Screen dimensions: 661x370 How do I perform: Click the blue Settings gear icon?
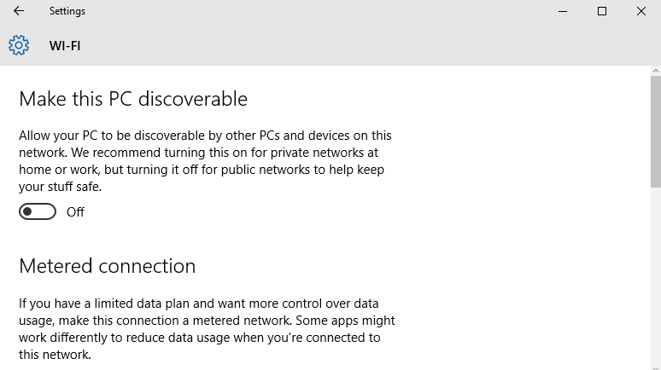pyautogui.click(x=19, y=45)
